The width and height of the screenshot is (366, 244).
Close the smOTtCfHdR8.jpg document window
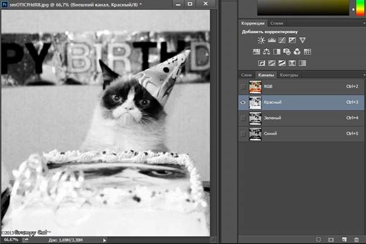205,4
